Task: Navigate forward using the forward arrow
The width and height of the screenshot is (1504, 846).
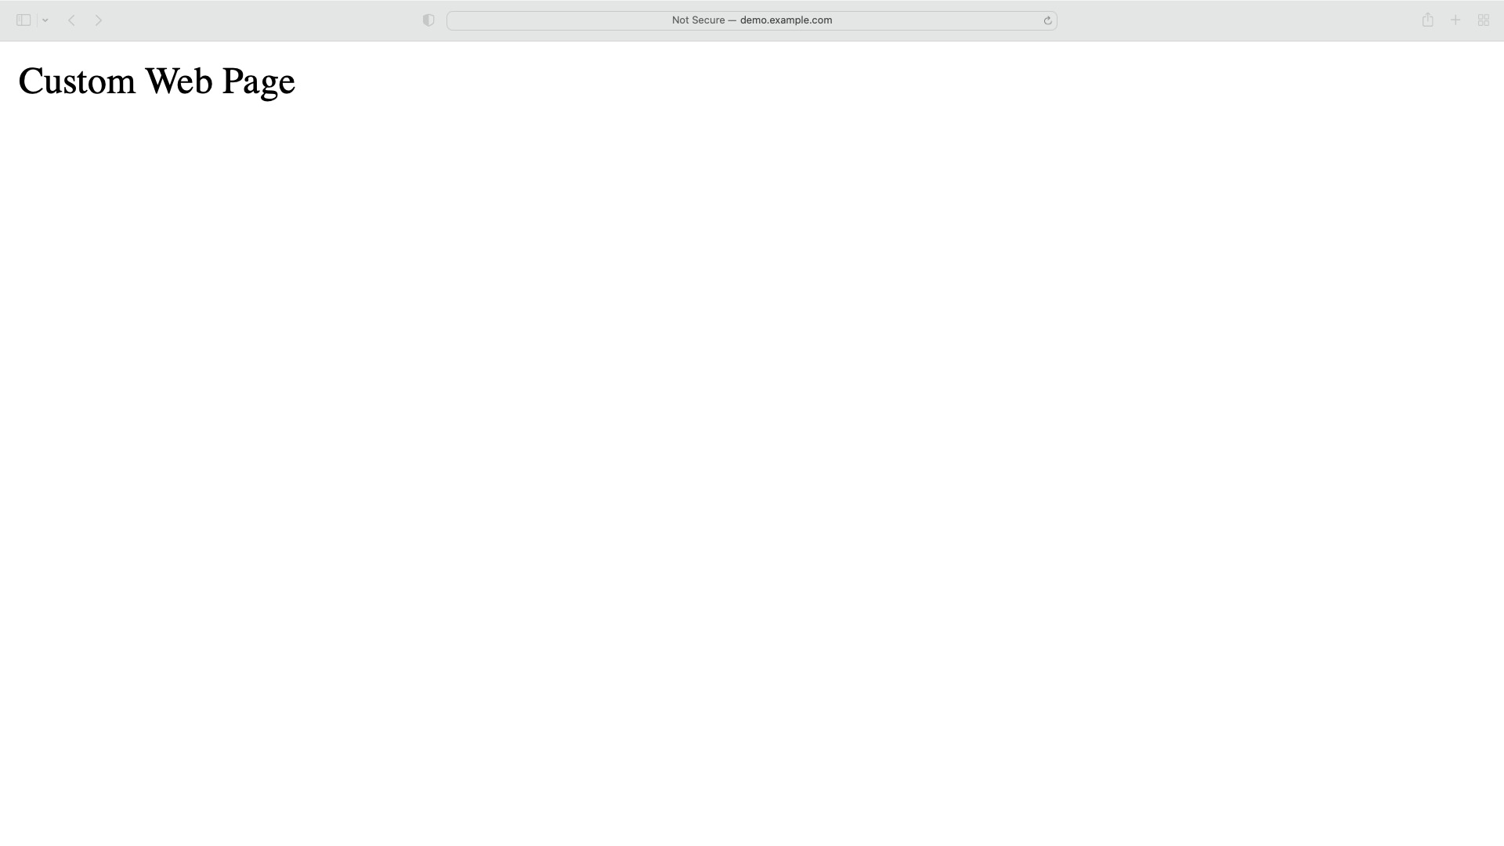Action: point(98,20)
